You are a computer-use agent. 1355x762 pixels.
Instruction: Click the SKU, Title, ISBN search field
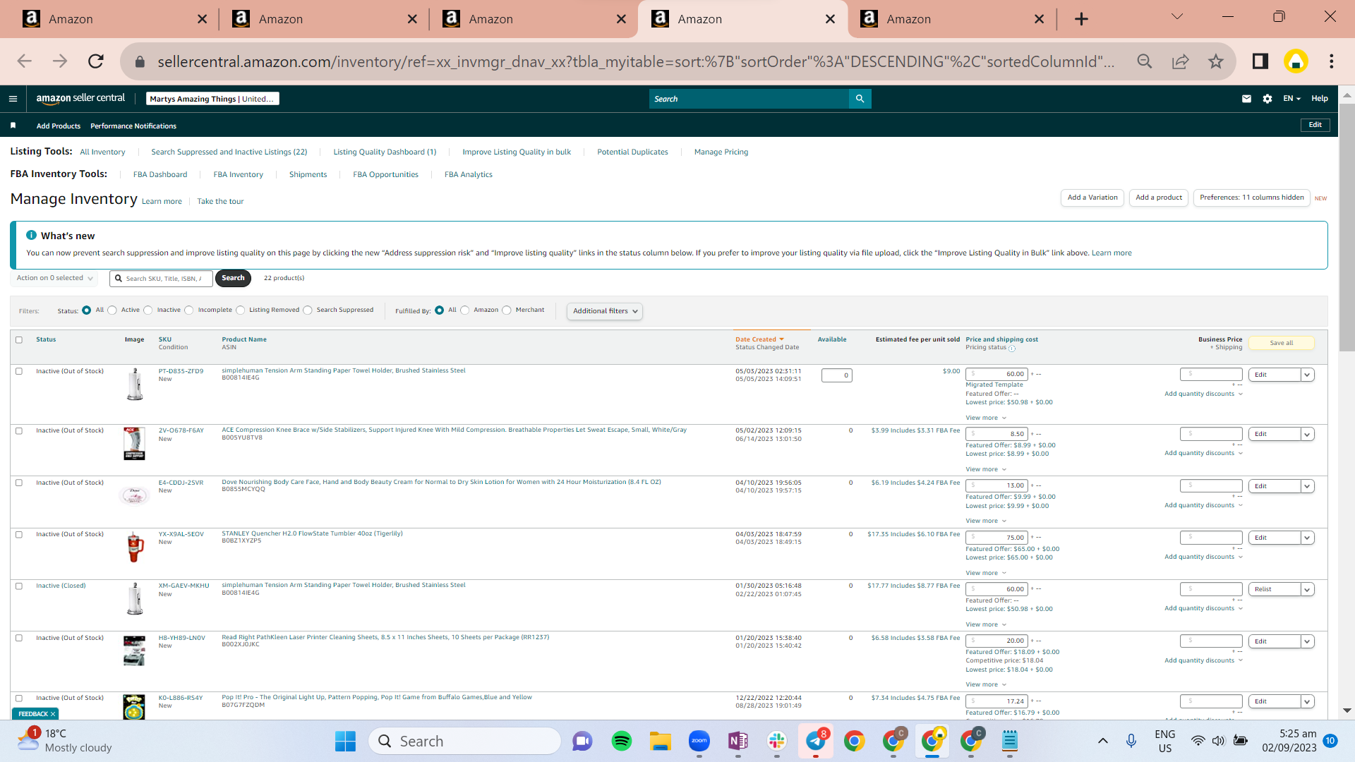point(161,279)
